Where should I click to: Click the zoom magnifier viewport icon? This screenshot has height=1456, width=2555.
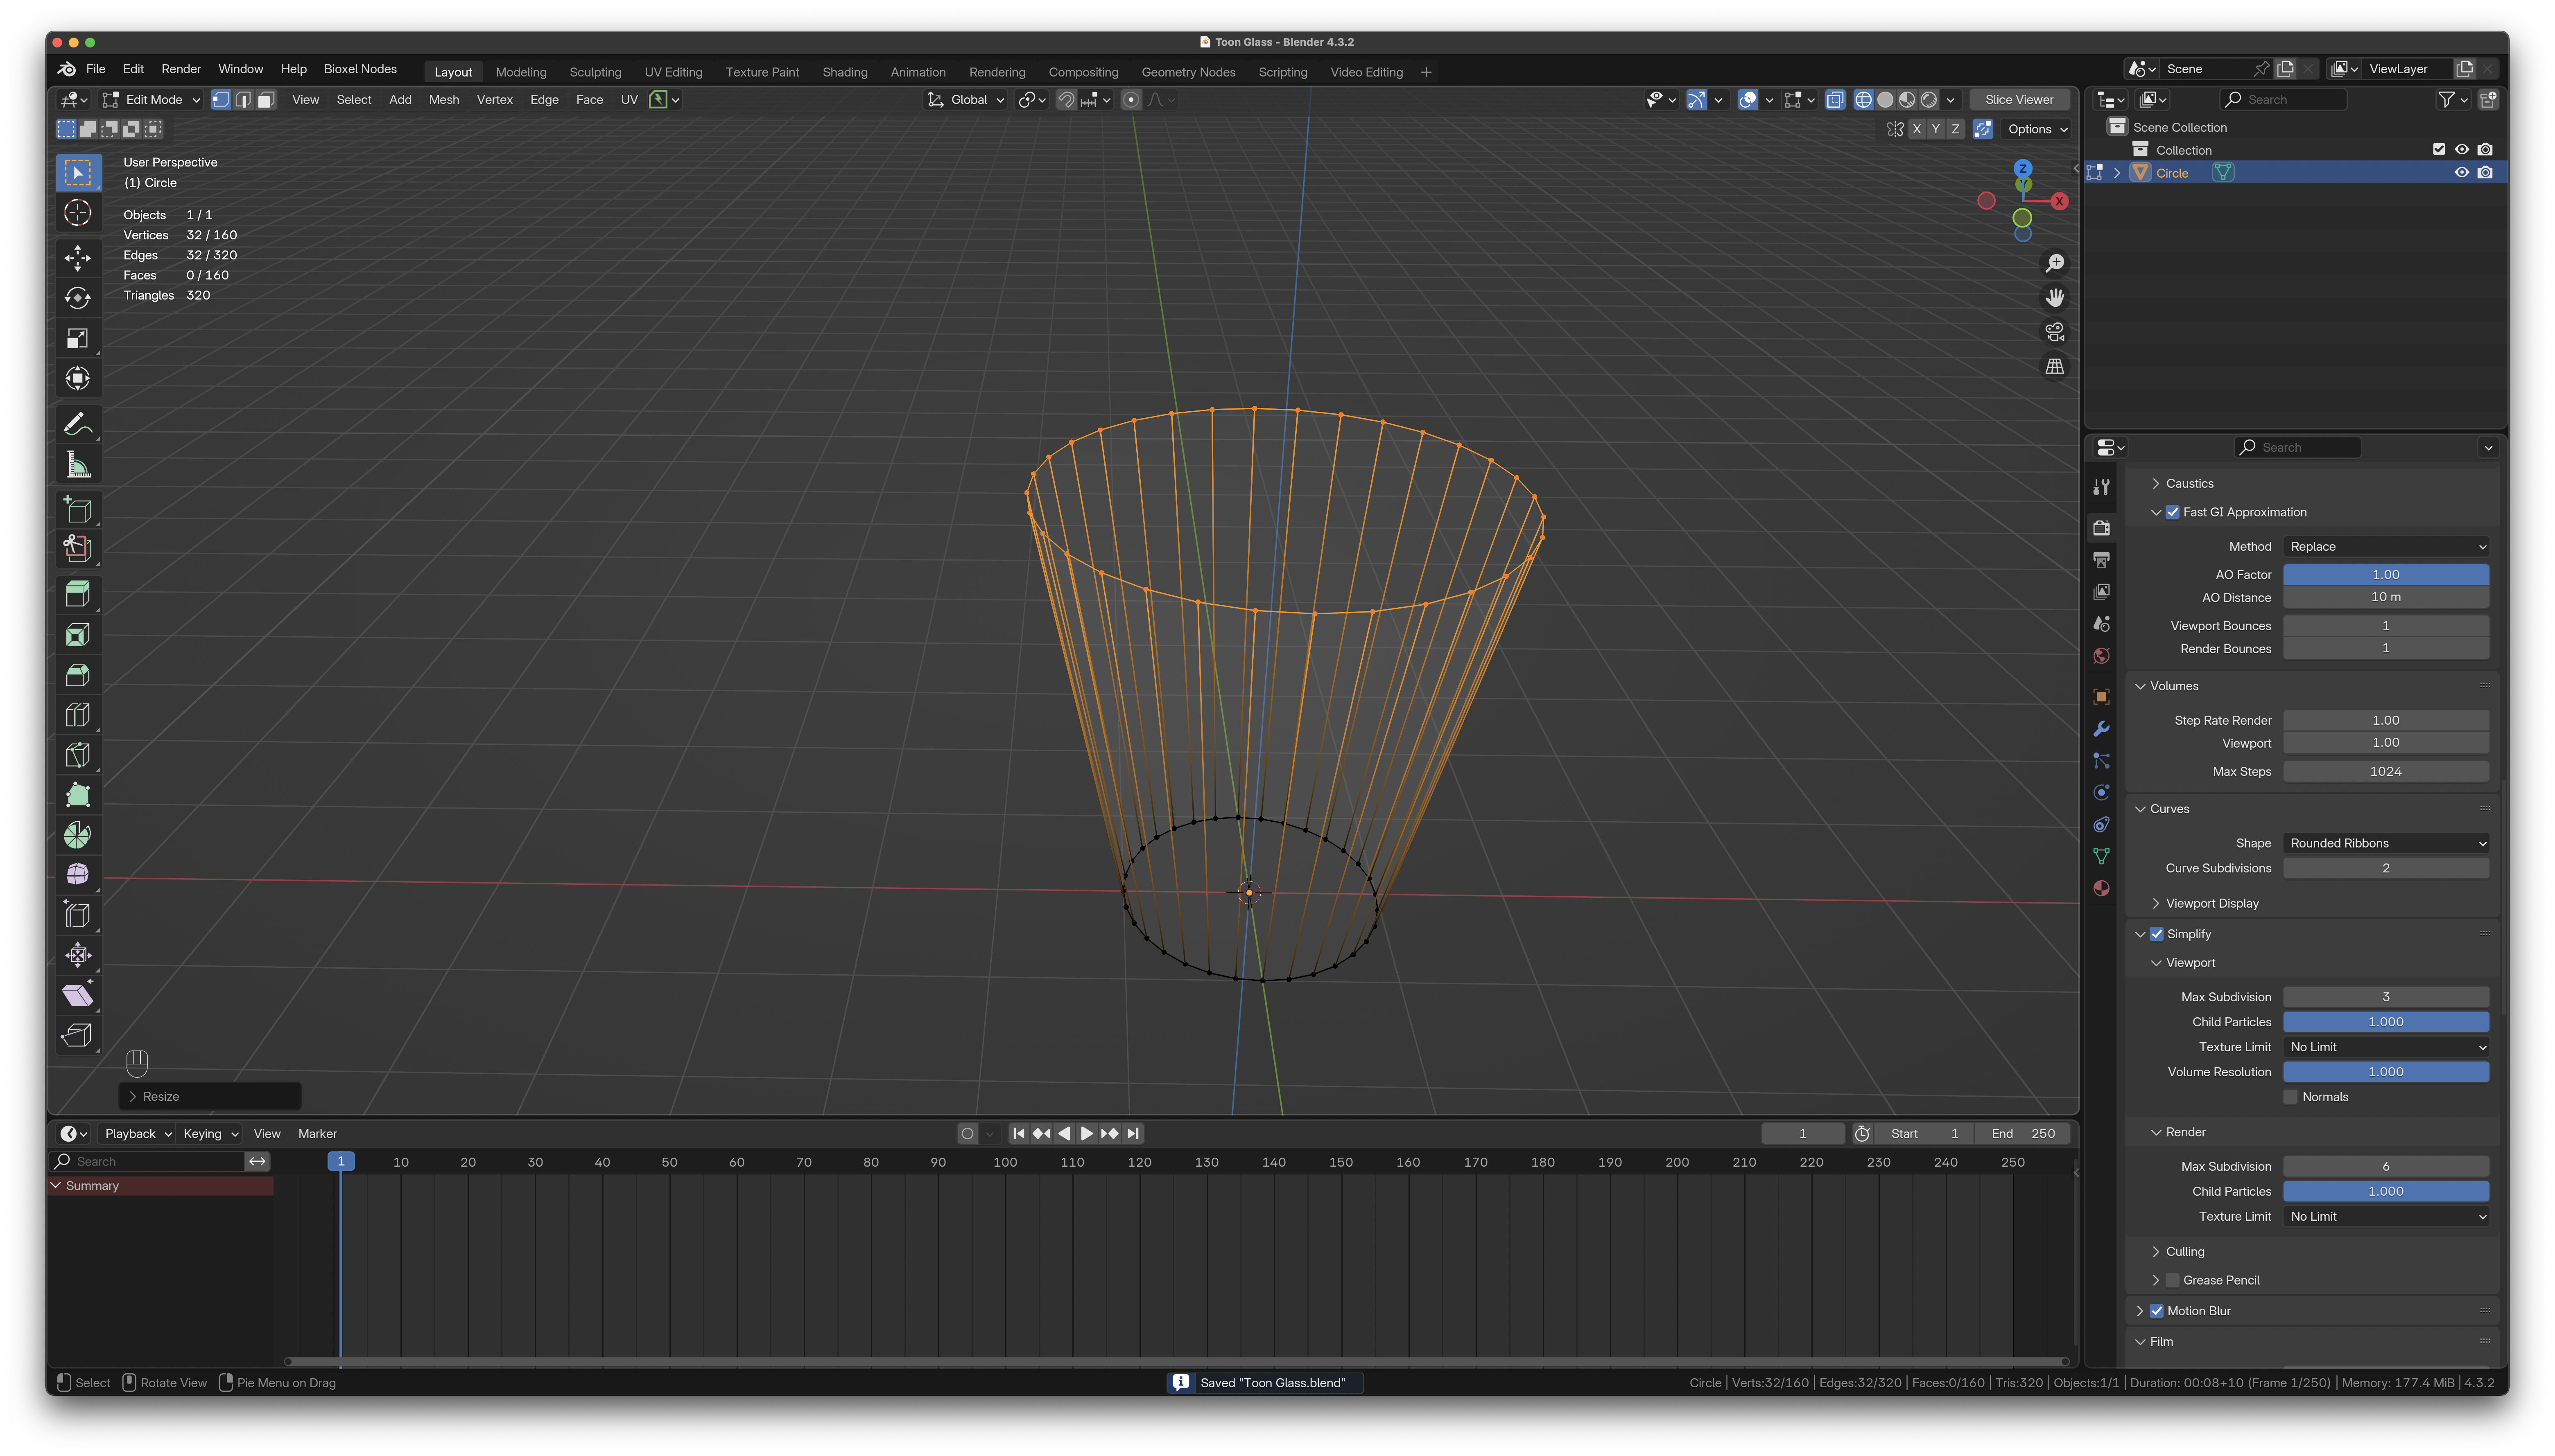2054,263
